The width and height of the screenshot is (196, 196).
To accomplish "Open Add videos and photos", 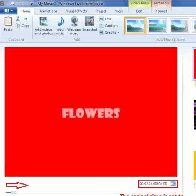I will pos(44,26).
